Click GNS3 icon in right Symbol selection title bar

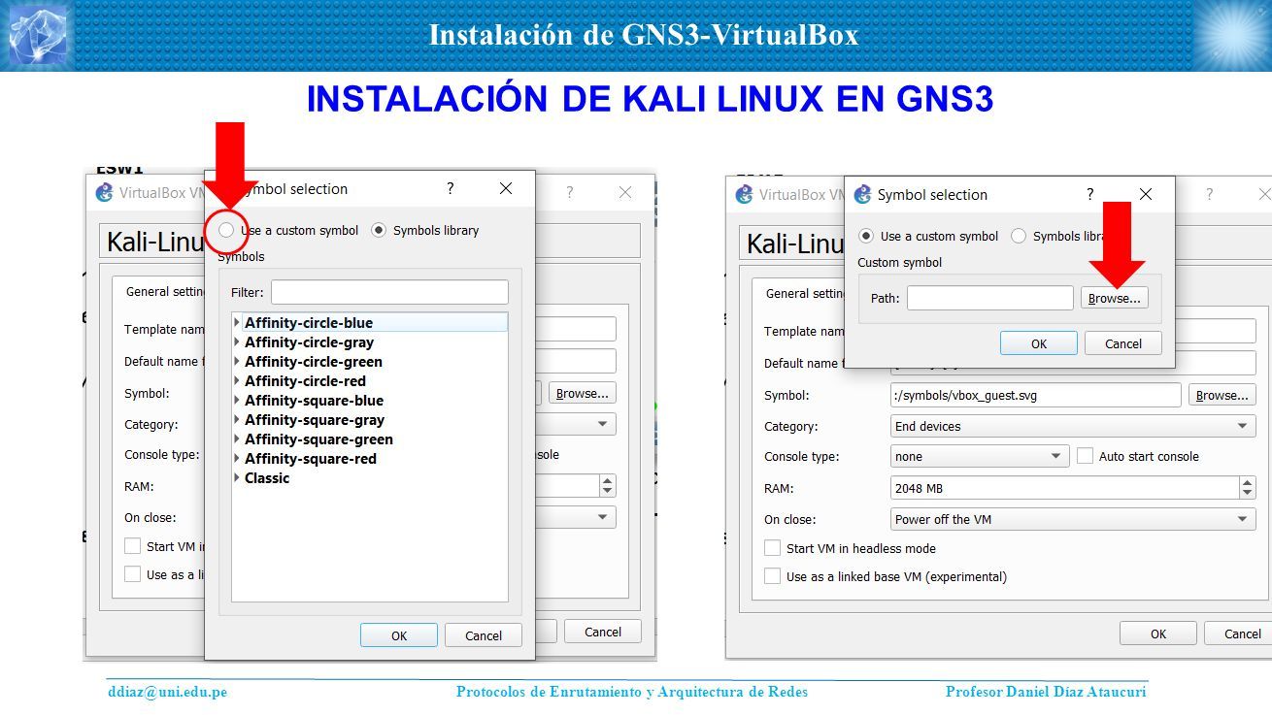862,195
